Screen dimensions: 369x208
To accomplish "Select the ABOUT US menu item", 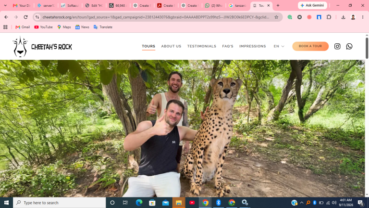I will (x=171, y=46).
